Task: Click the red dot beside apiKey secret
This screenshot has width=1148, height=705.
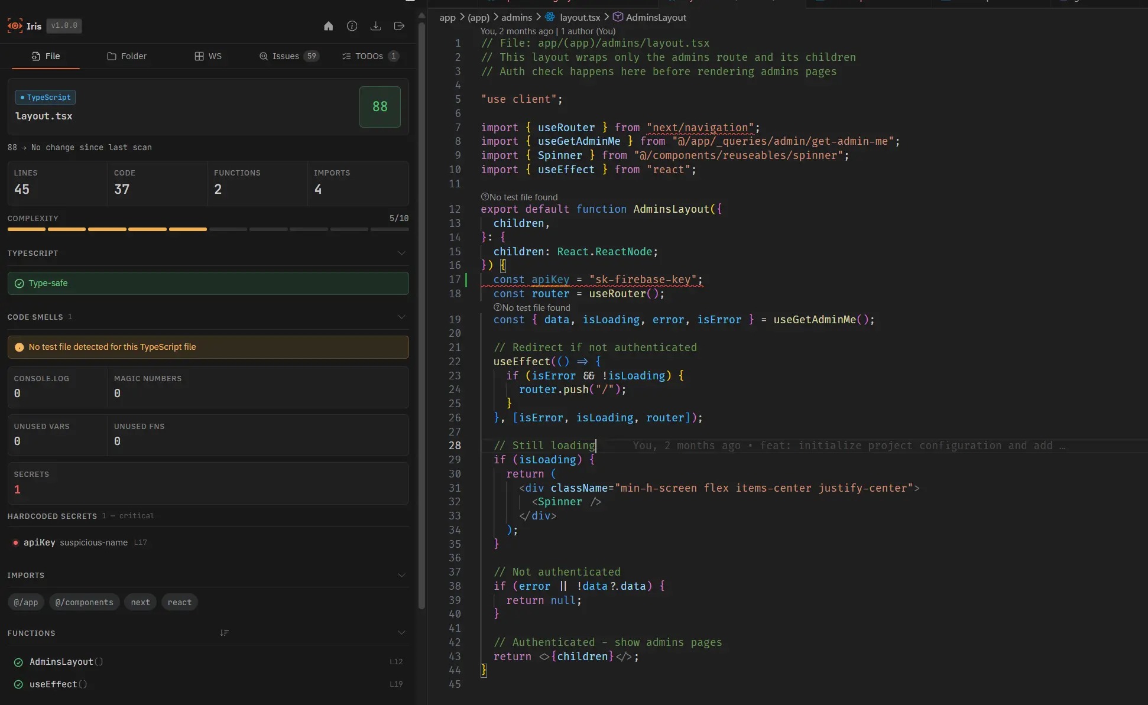Action: tap(15, 542)
